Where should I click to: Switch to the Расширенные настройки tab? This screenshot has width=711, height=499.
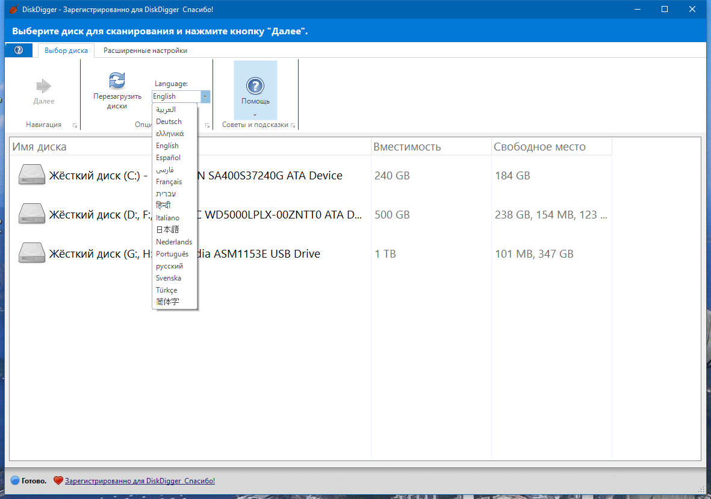pyautogui.click(x=145, y=51)
